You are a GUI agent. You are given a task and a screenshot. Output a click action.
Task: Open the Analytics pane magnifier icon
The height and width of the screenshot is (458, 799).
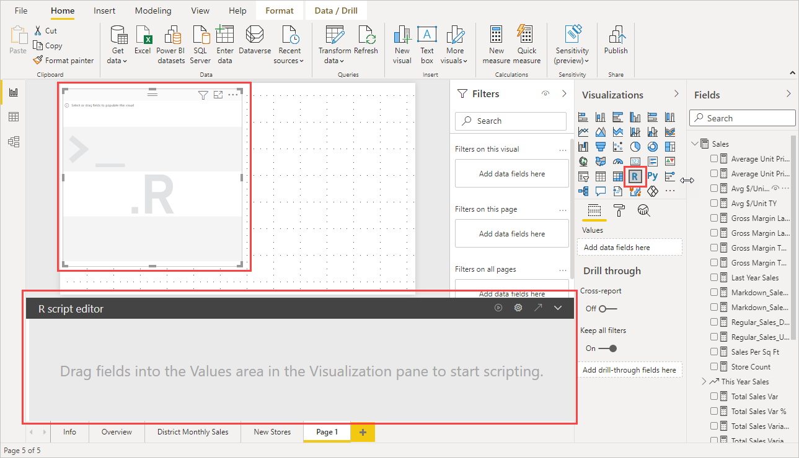pos(643,210)
